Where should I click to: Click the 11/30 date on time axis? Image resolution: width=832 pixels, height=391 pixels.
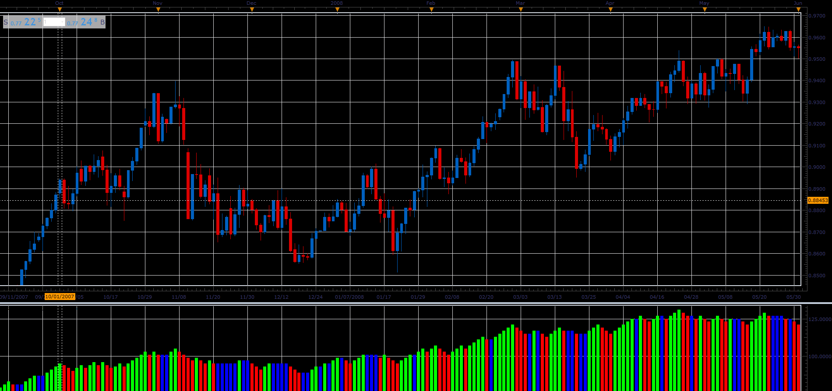tap(247, 297)
